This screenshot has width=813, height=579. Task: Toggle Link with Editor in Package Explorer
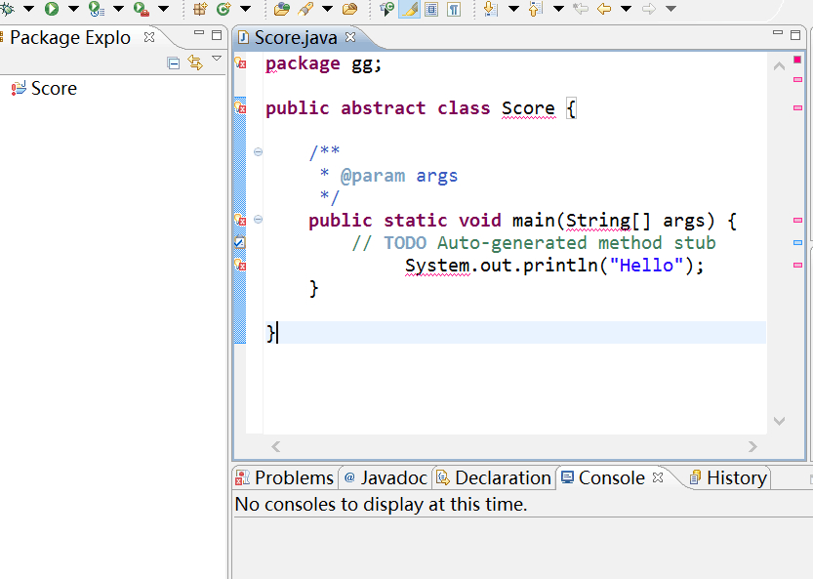195,62
